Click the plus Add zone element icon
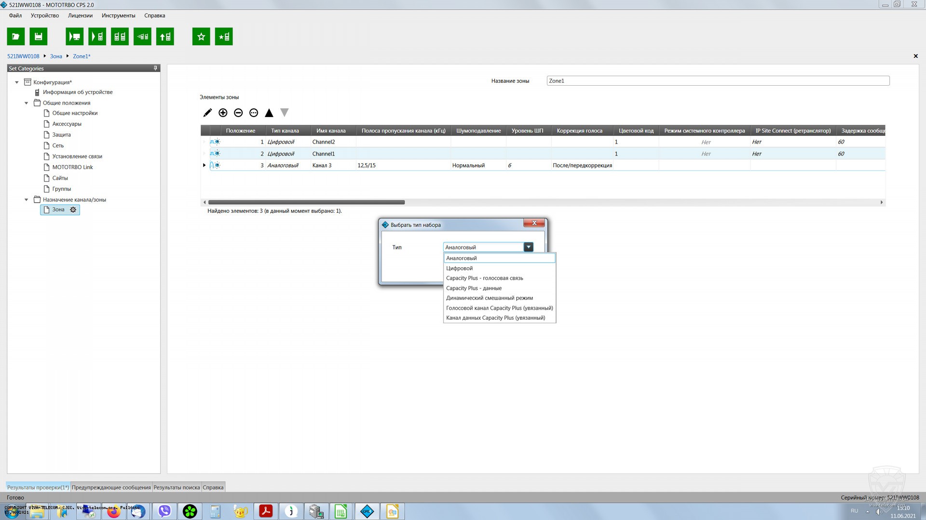 coord(223,113)
